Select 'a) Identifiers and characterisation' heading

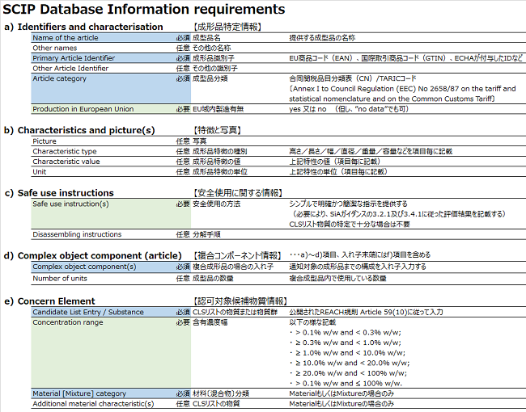coord(83,27)
